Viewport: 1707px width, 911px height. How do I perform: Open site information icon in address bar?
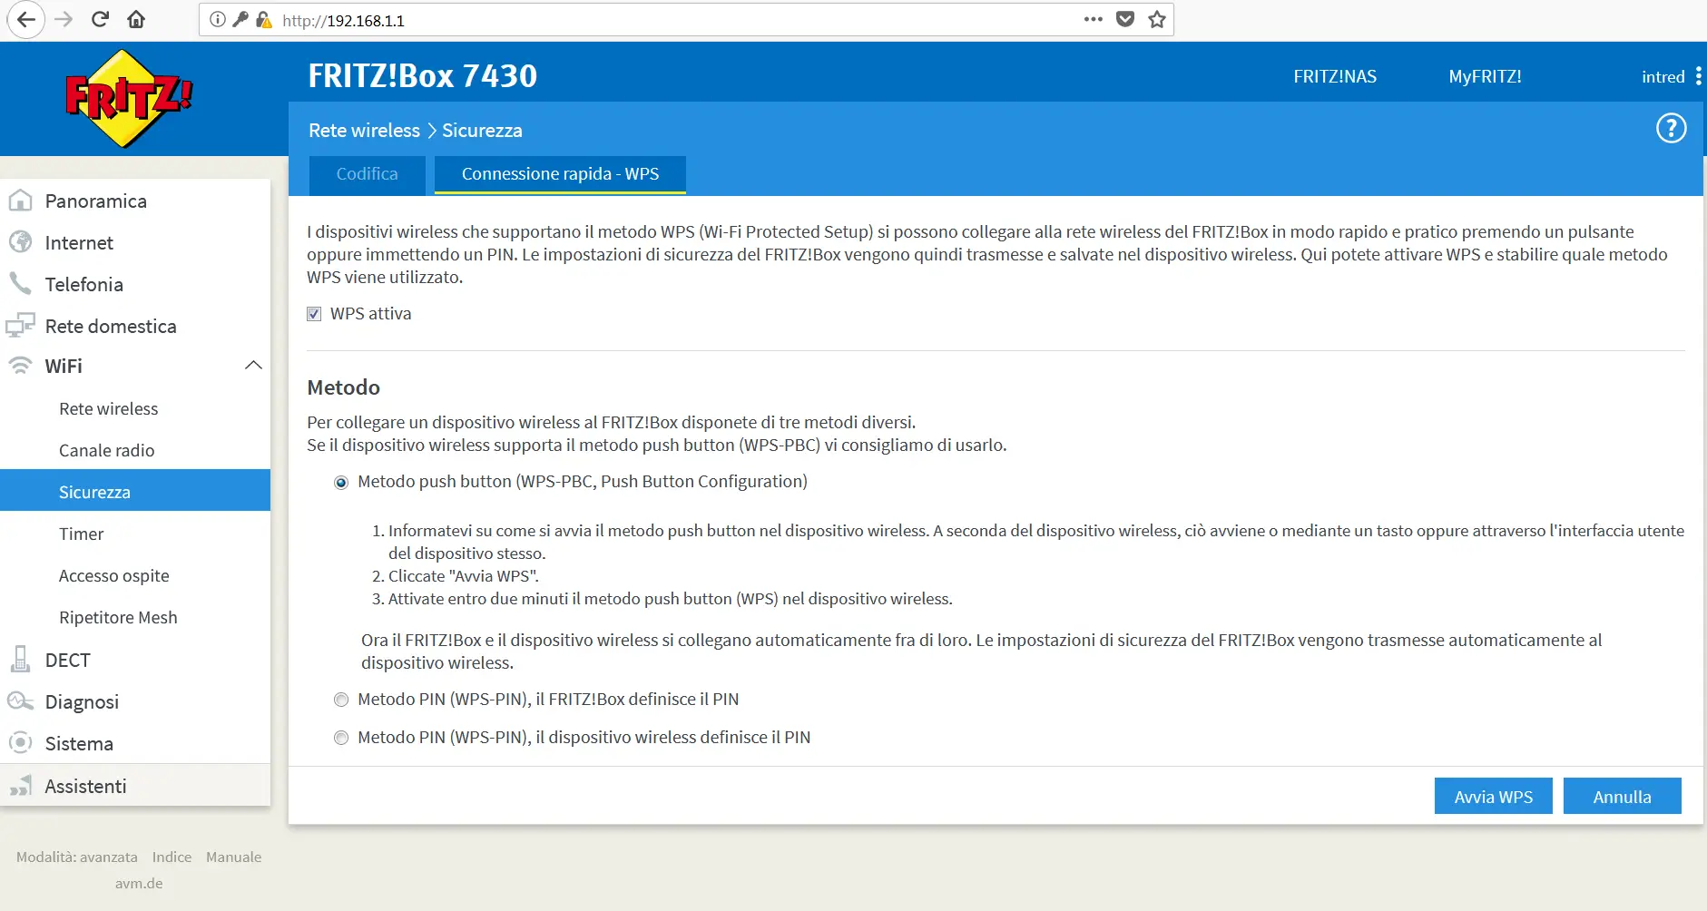[217, 19]
